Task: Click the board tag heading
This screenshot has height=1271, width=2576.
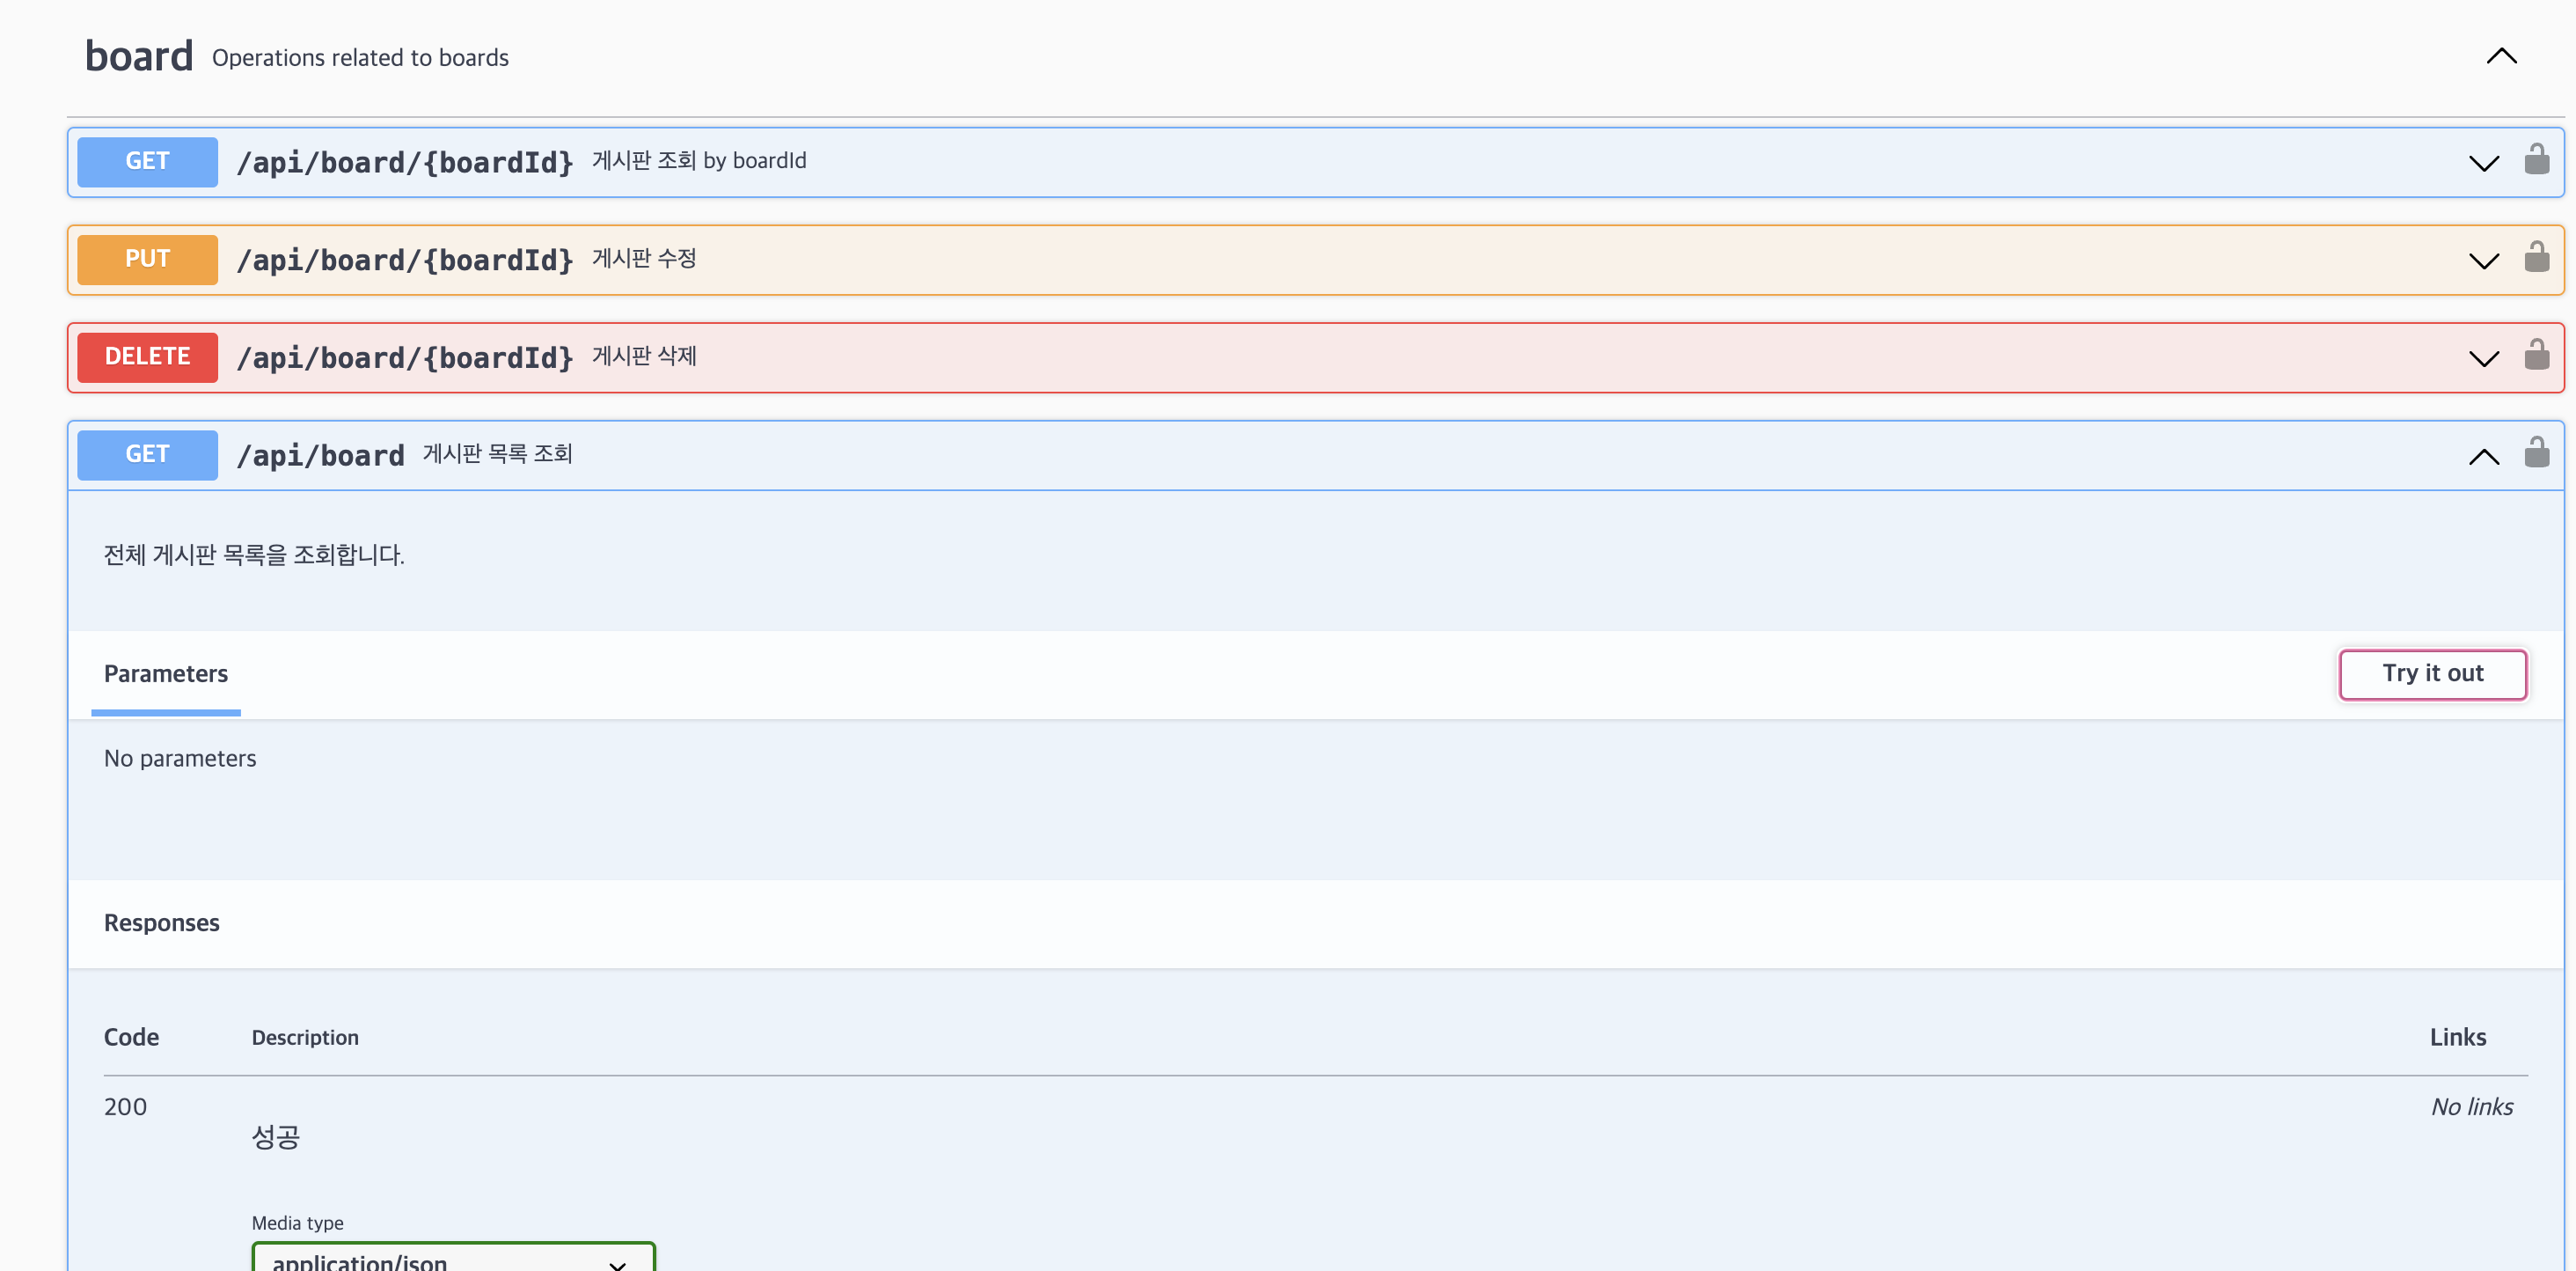Action: [x=138, y=56]
